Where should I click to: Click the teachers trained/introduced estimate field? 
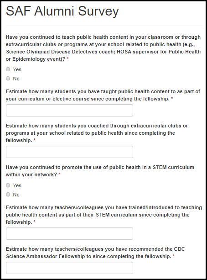point(69,233)
